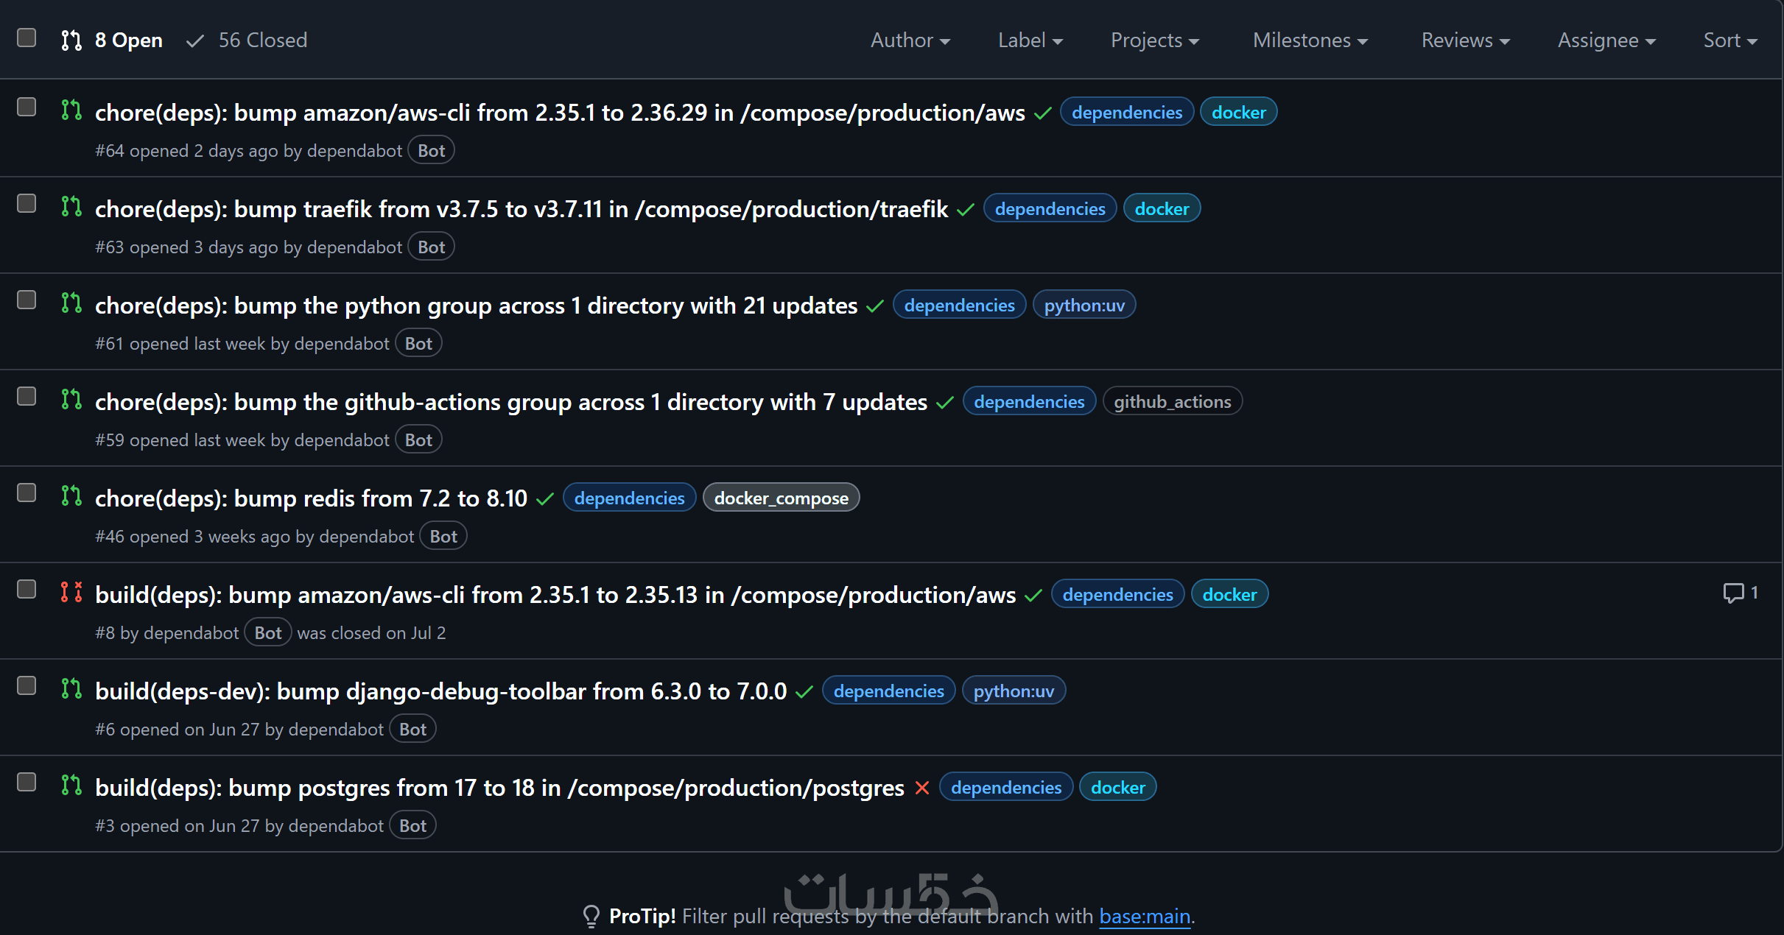Click dependabot author on PR #3

[336, 826]
